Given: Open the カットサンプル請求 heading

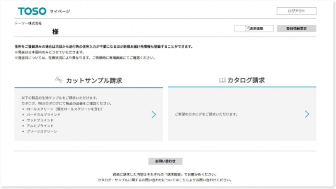Looking at the screenshot, I should (x=94, y=80).
